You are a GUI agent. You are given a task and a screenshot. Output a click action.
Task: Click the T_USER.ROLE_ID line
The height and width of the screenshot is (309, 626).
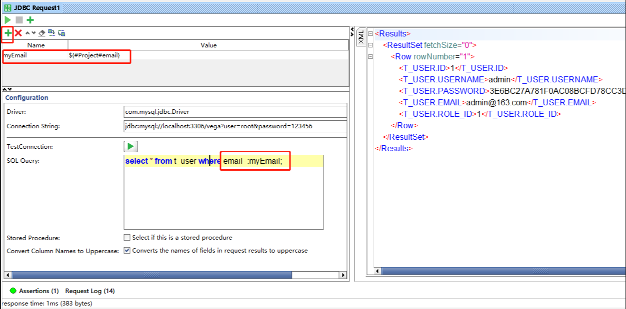(x=480, y=114)
